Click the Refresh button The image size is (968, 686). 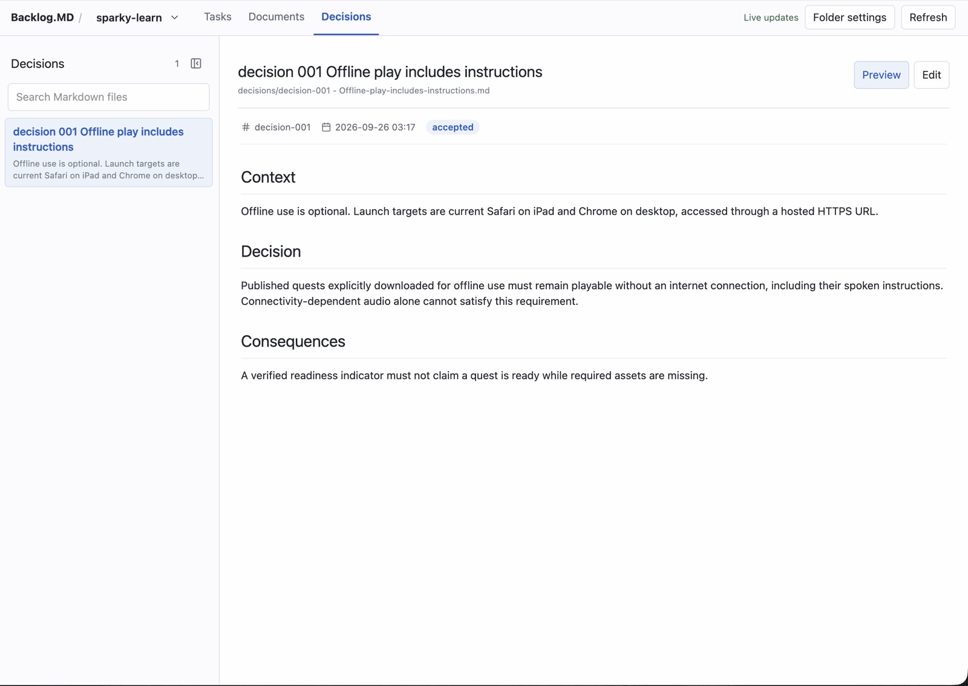point(928,18)
